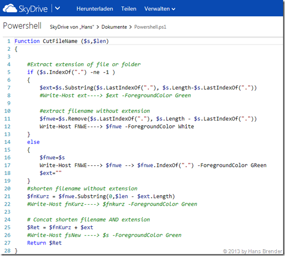
Task: Click line number 3 in the gutter
Action: 9,57
